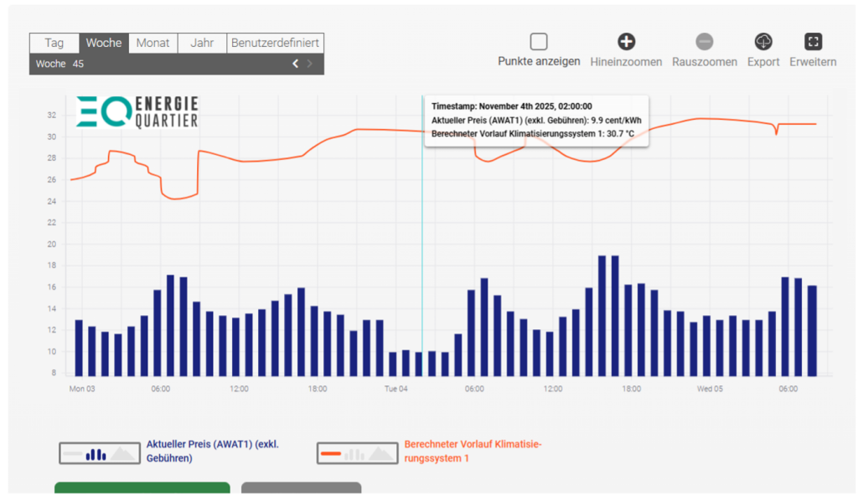Select the Jahr tab
This screenshot has height=496, width=858.
(202, 43)
